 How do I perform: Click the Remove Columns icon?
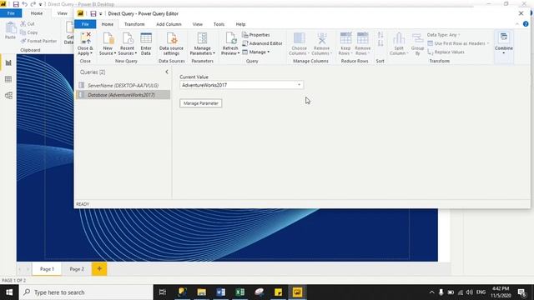point(322,38)
